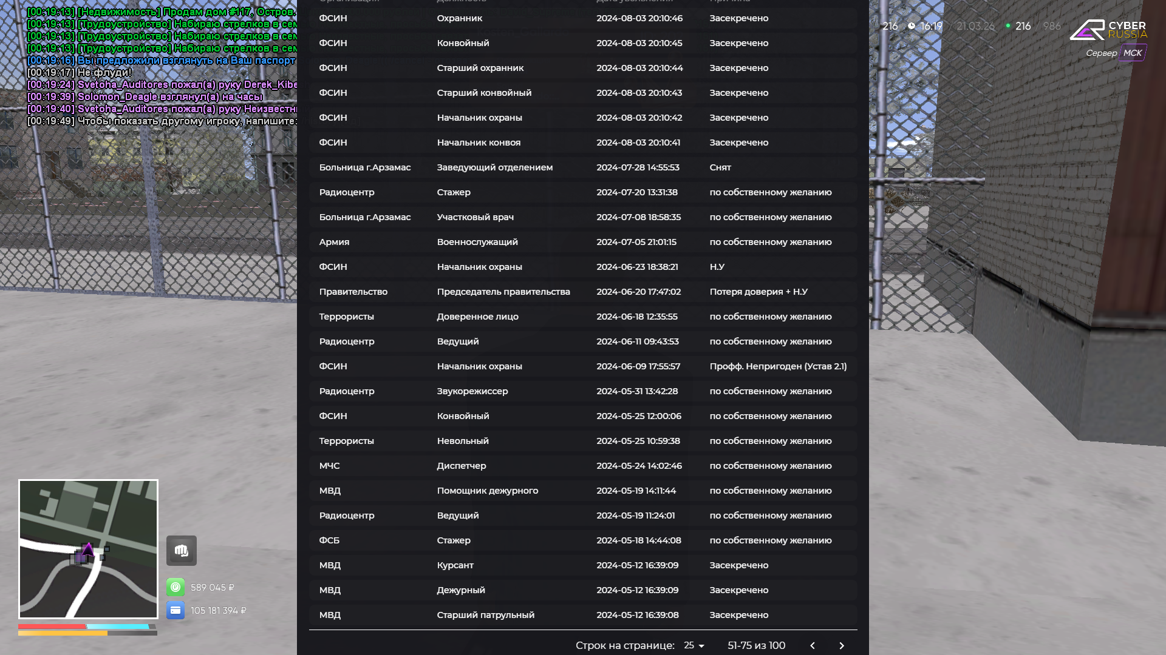
Task: Click the 51-75 из 100 page indicator
Action: pyautogui.click(x=756, y=646)
